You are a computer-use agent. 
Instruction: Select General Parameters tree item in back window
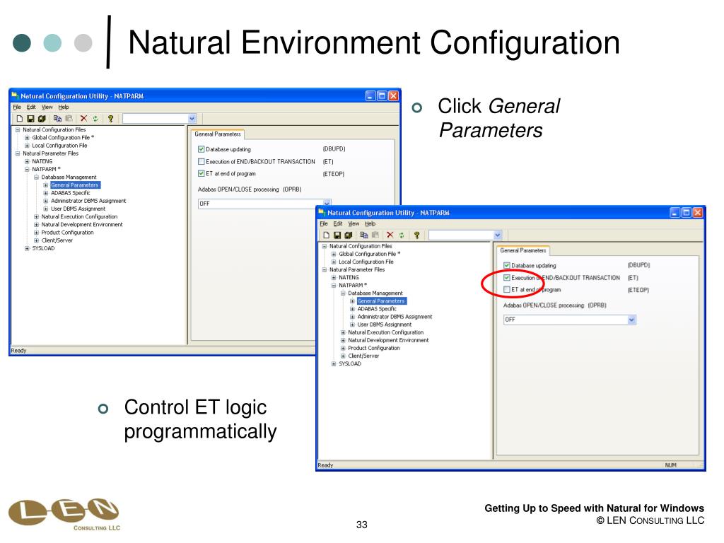point(75,185)
